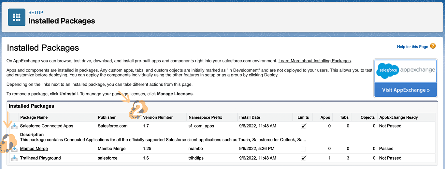Click the package icon beside Mambo Merge
The height and width of the screenshot is (169, 445).
tap(14, 149)
